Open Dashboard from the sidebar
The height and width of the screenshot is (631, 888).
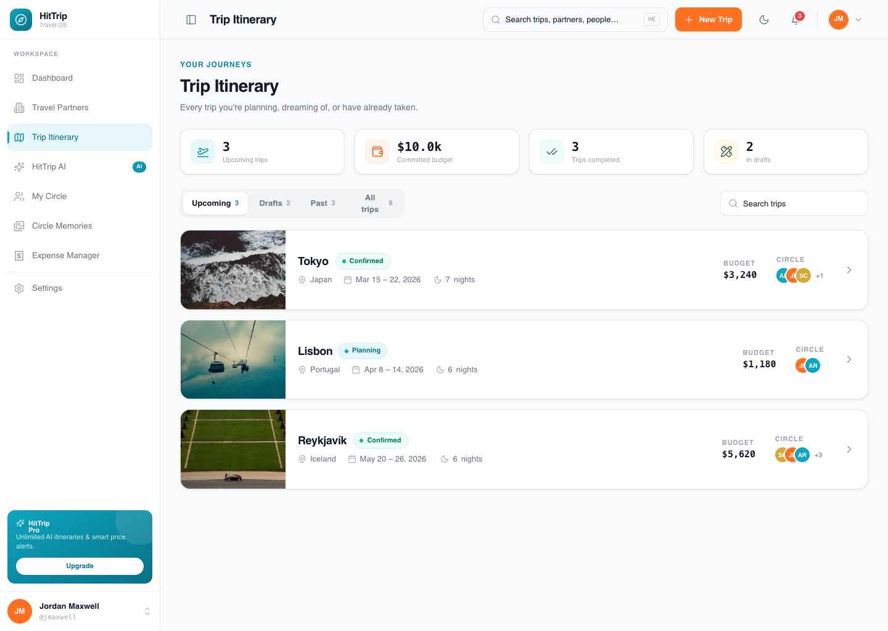(x=80, y=78)
